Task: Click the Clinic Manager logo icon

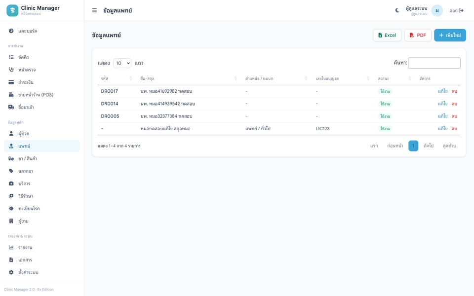Action: [x=12, y=10]
